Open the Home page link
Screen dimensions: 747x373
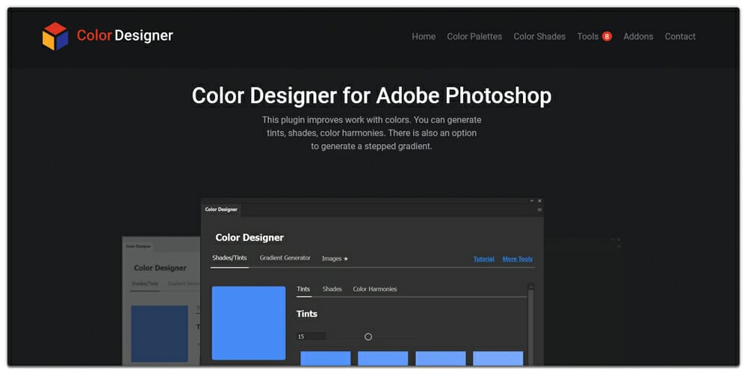tap(424, 37)
